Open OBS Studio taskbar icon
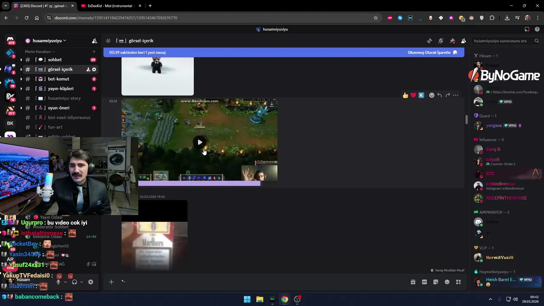 297,299
